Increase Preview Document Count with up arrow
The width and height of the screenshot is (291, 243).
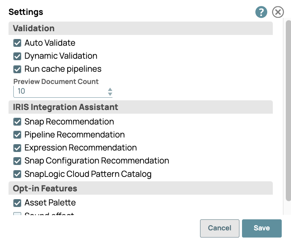point(110,89)
